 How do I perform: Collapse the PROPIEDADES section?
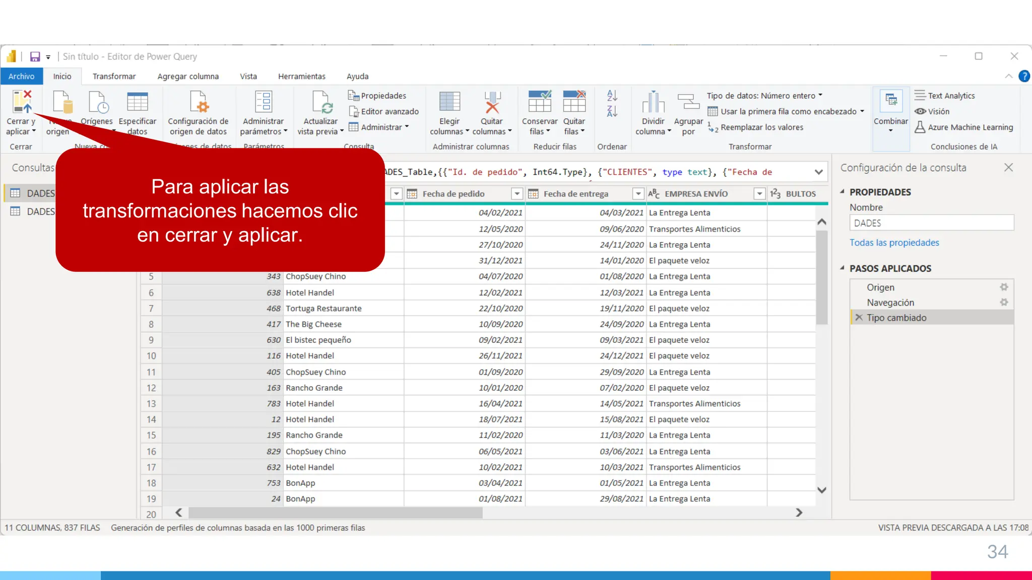[x=842, y=192]
